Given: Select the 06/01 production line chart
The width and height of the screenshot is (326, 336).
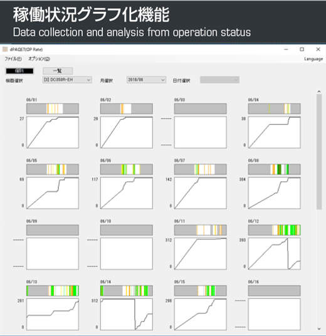Looking at the screenshot, I should coord(53,132).
